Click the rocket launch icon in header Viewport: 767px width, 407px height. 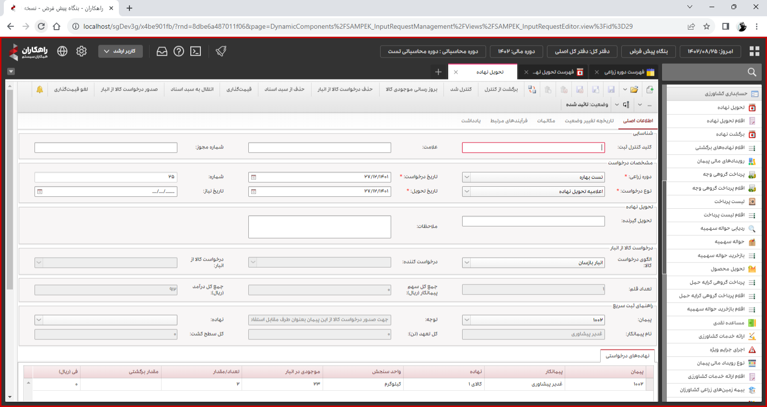pos(221,51)
